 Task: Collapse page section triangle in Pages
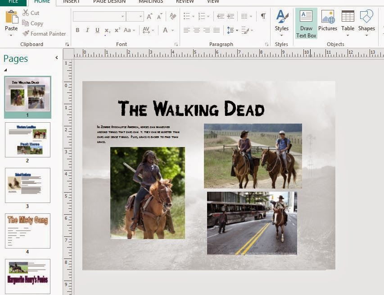(x=5, y=70)
